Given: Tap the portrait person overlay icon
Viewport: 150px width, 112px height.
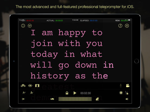Looking at the screenshot, I should (37, 85).
